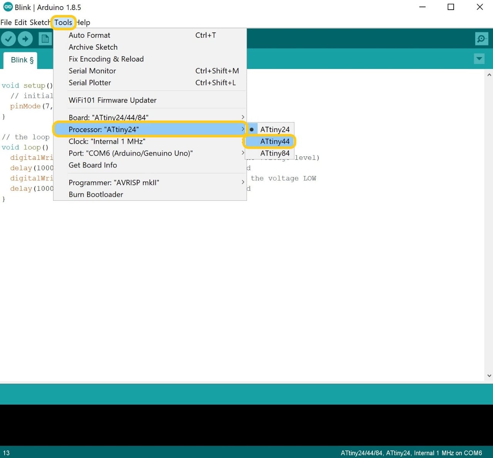This screenshot has height=458, width=493.
Task: Click 'void setup()' code line
Action: tap(27, 86)
